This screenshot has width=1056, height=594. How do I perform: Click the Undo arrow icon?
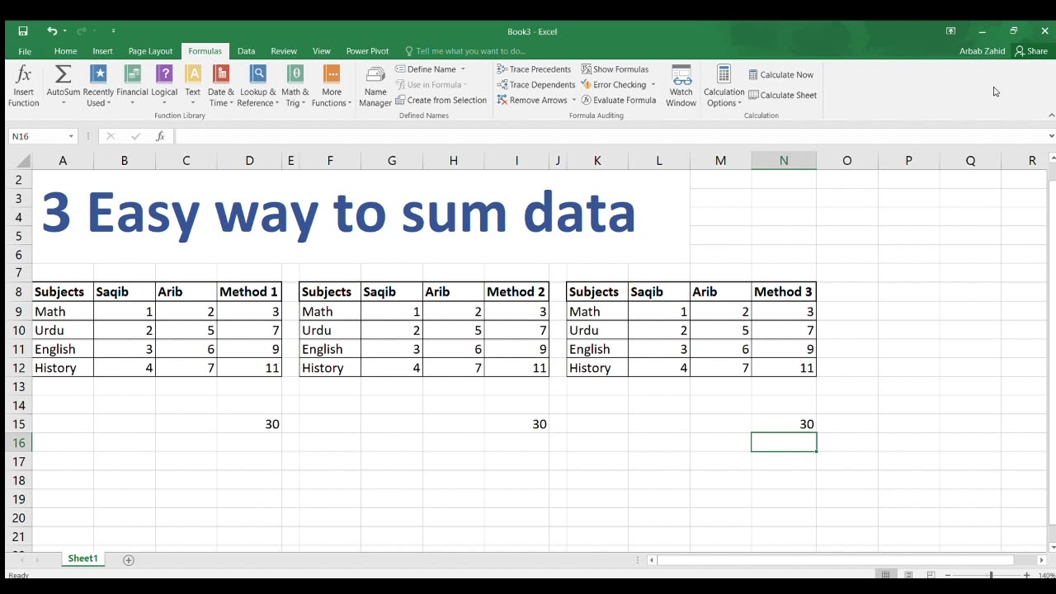click(x=52, y=31)
